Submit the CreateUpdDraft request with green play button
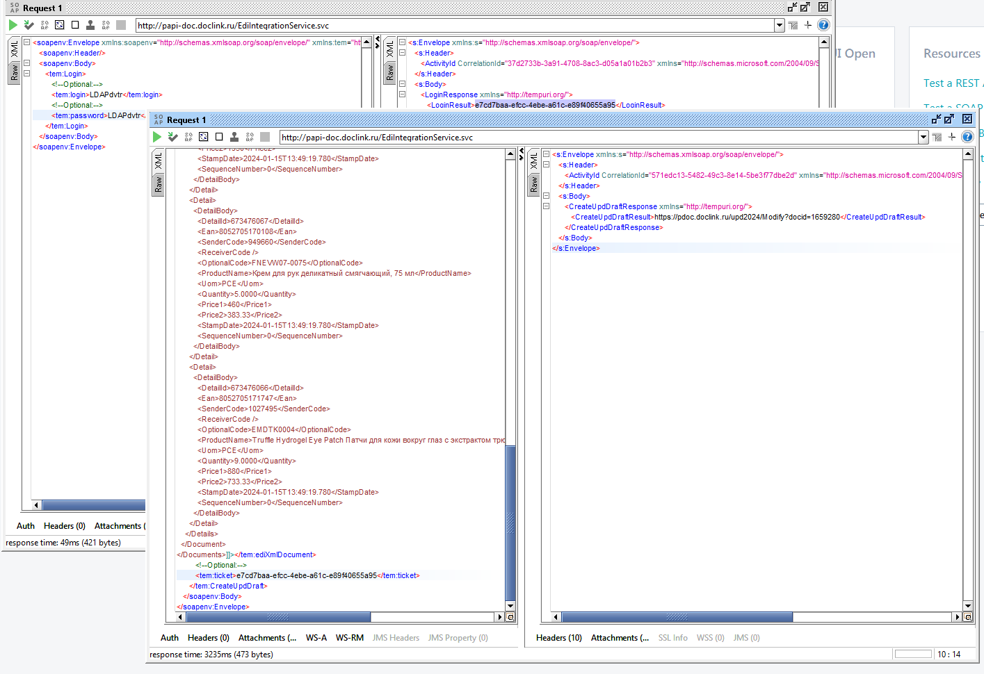The height and width of the screenshot is (674, 984). click(x=157, y=137)
